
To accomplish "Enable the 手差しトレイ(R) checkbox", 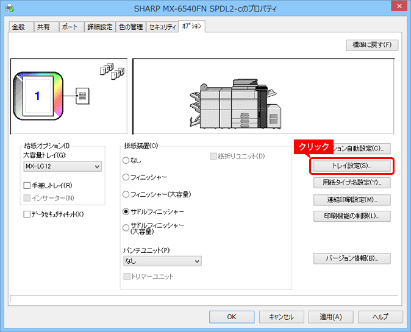I will pyautogui.click(x=27, y=185).
